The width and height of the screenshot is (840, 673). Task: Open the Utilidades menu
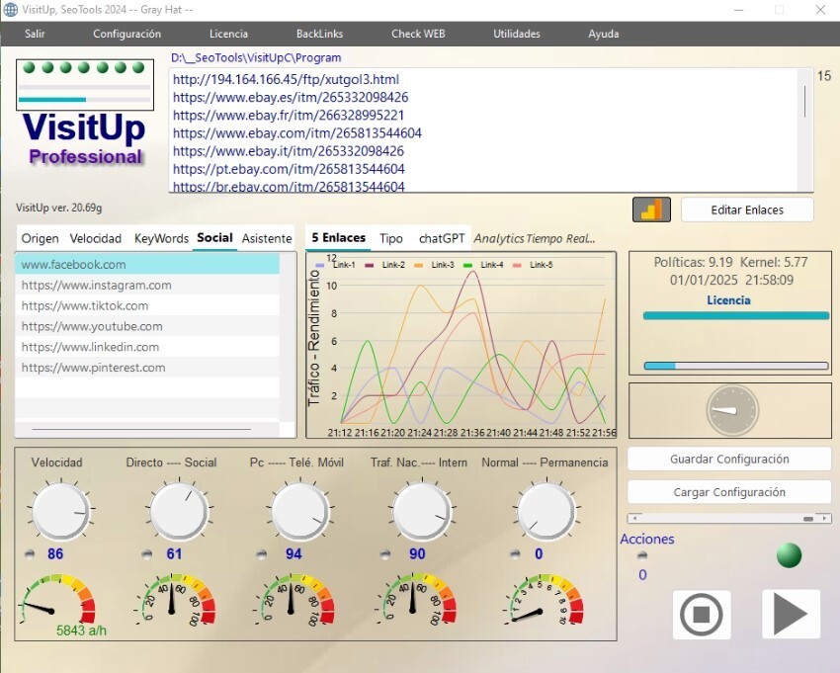[517, 34]
